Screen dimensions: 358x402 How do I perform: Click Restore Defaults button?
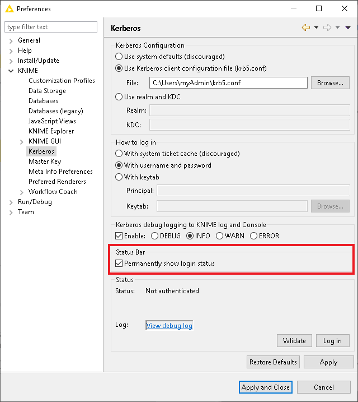273,362
